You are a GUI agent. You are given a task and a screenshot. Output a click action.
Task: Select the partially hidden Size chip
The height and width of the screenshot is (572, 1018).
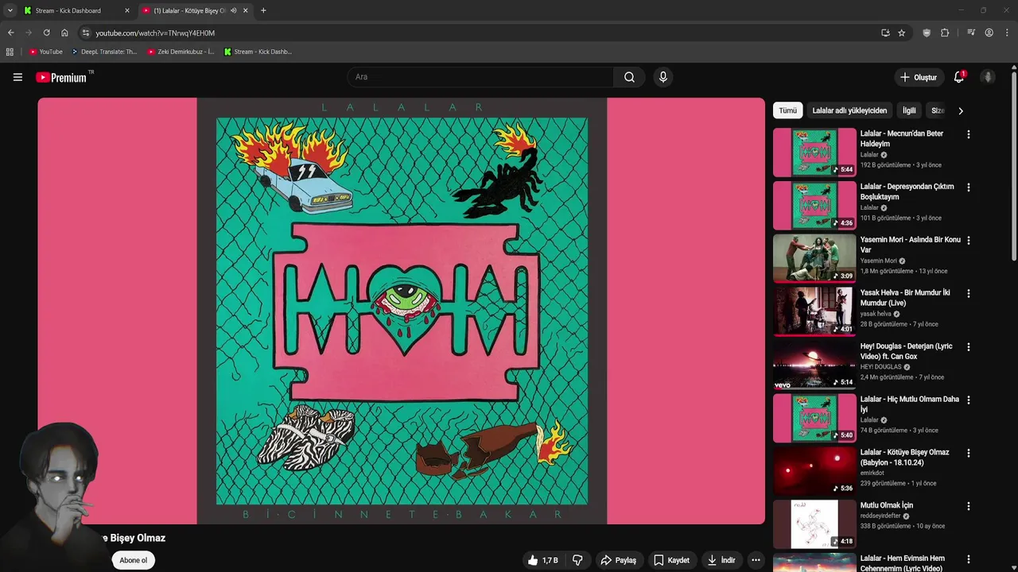tap(937, 110)
